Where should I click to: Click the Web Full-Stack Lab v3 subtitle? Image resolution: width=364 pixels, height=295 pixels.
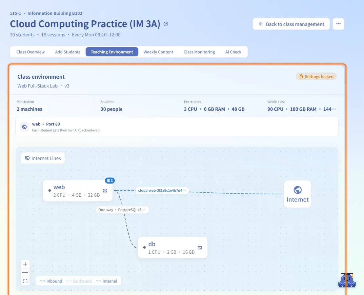[43, 86]
